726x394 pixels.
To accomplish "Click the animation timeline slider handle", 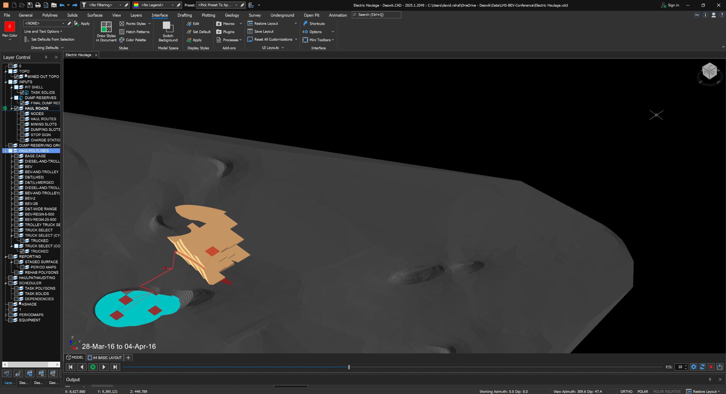I will (349, 367).
